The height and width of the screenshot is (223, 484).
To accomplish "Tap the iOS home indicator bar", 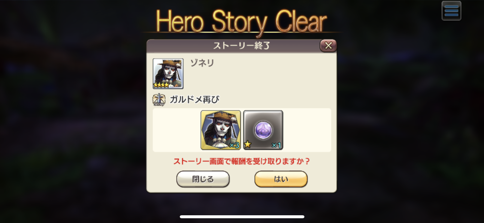I will (x=242, y=217).
